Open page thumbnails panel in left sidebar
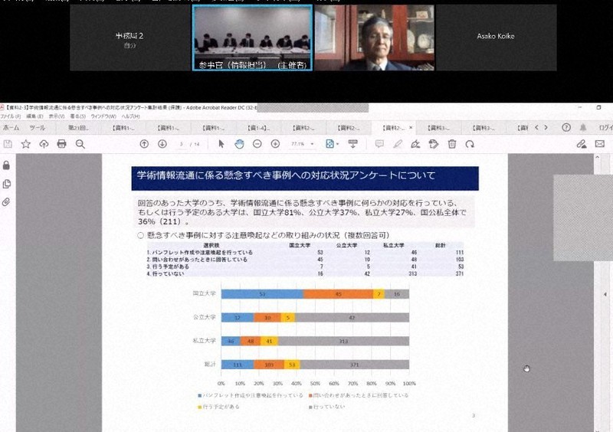The width and height of the screenshot is (613, 432). click(6, 184)
